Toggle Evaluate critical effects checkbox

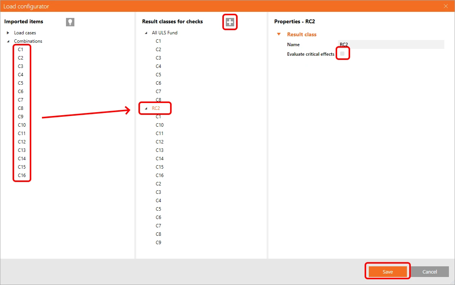(x=342, y=54)
